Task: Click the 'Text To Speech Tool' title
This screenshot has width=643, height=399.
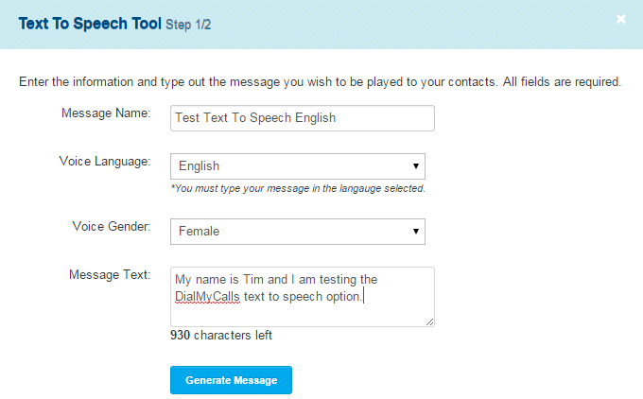Action: [x=90, y=24]
